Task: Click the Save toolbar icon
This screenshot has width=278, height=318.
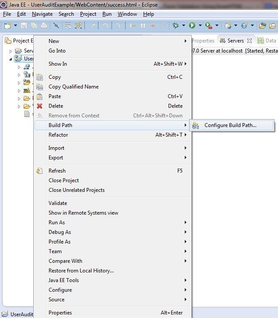Action: 24,25
